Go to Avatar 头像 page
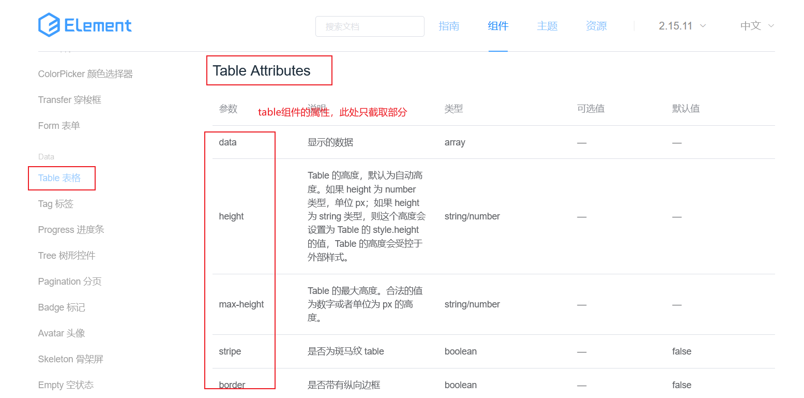The height and width of the screenshot is (398, 804). tap(62, 333)
